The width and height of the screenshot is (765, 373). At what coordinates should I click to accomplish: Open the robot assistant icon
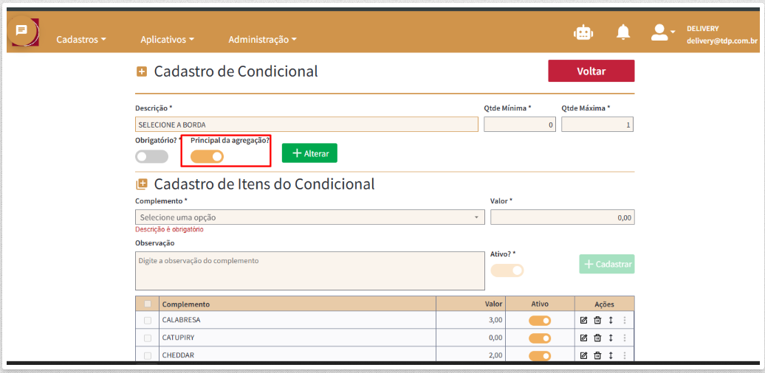tap(583, 32)
